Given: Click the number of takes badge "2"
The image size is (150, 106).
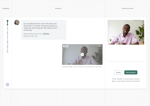Looking at the screenshot, I should point(36,36).
